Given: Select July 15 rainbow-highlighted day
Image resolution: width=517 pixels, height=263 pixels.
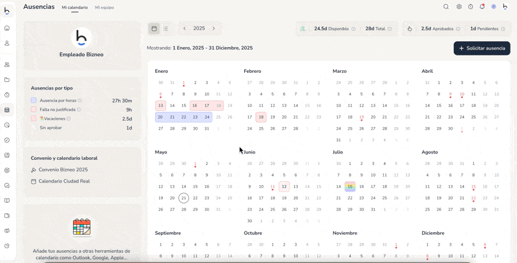Looking at the screenshot, I should (x=350, y=186).
